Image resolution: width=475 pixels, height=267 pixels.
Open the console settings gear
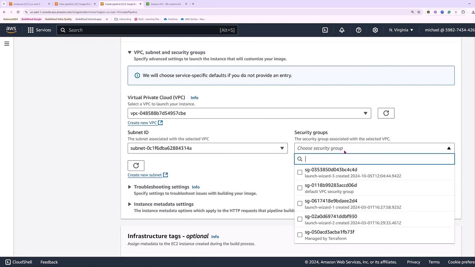coord(375,30)
